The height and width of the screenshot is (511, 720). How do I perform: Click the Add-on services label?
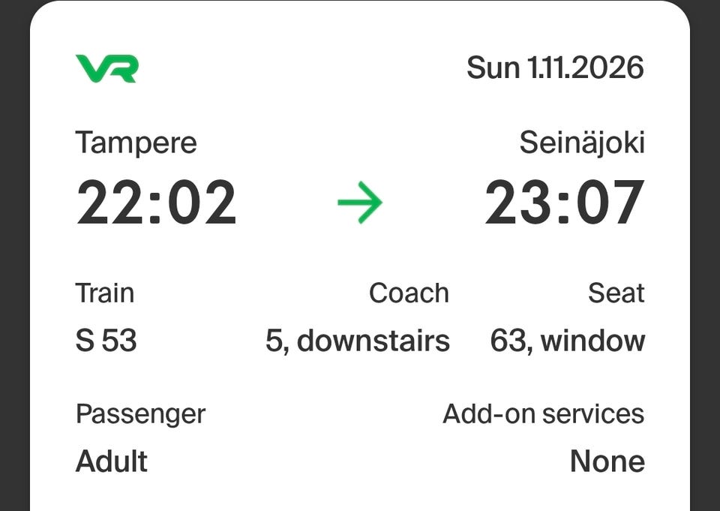pos(544,413)
